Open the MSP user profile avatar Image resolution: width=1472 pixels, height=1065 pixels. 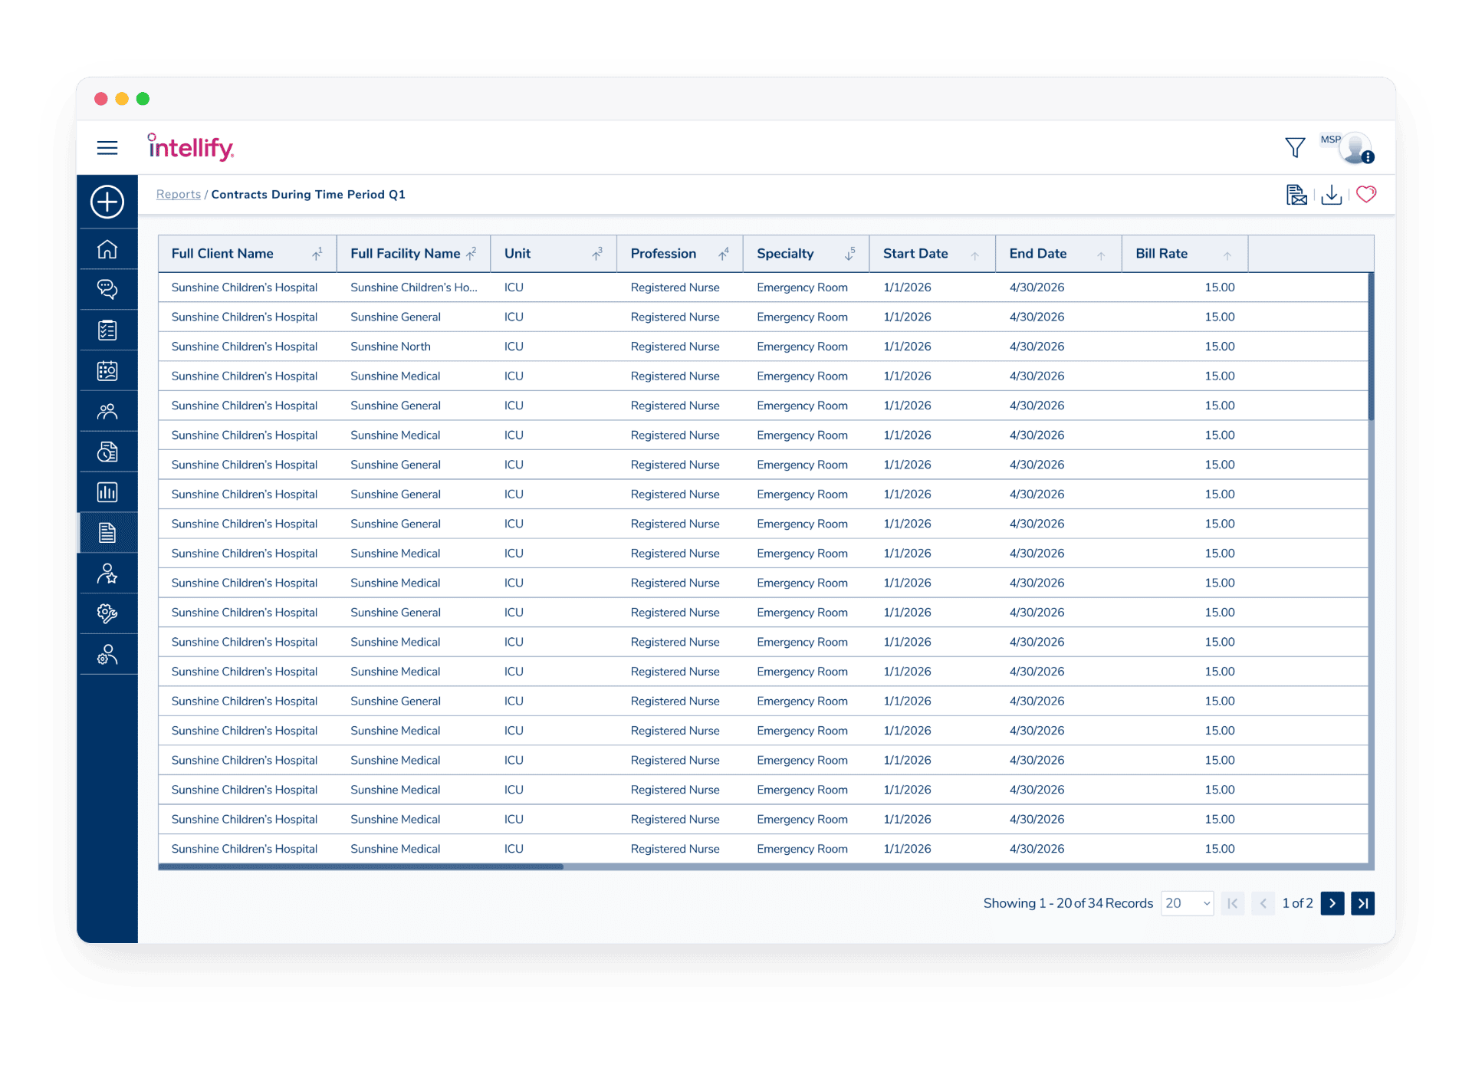click(x=1354, y=148)
